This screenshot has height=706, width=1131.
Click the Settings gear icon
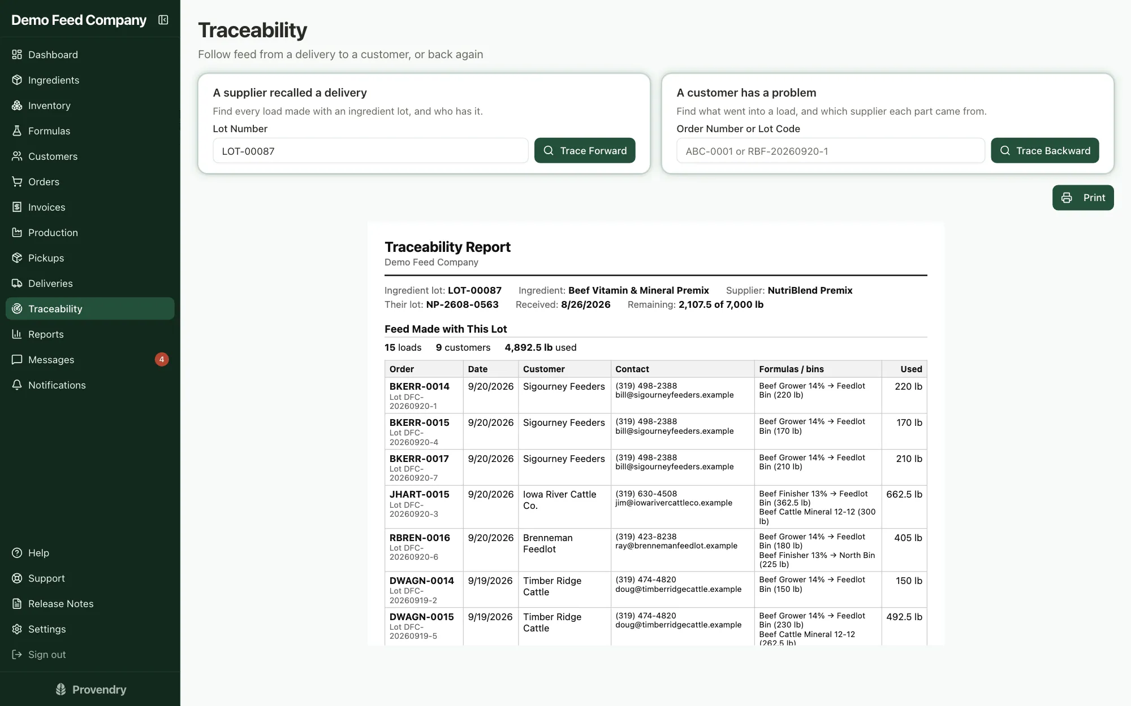tap(17, 629)
